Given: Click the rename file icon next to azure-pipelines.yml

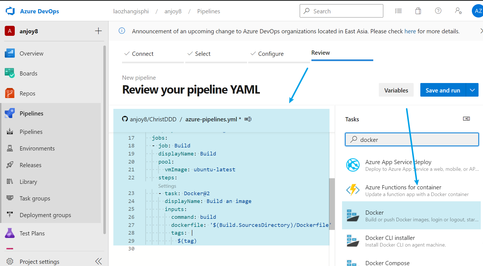Looking at the screenshot, I should click(x=248, y=119).
